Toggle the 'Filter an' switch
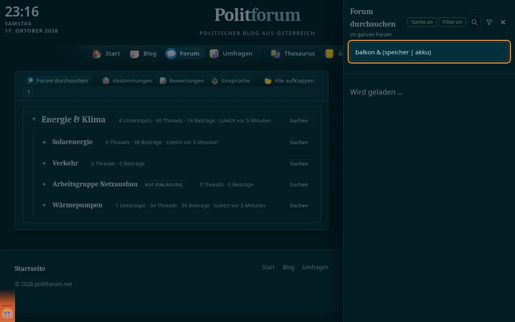The height and width of the screenshot is (322, 515). pyautogui.click(x=452, y=22)
